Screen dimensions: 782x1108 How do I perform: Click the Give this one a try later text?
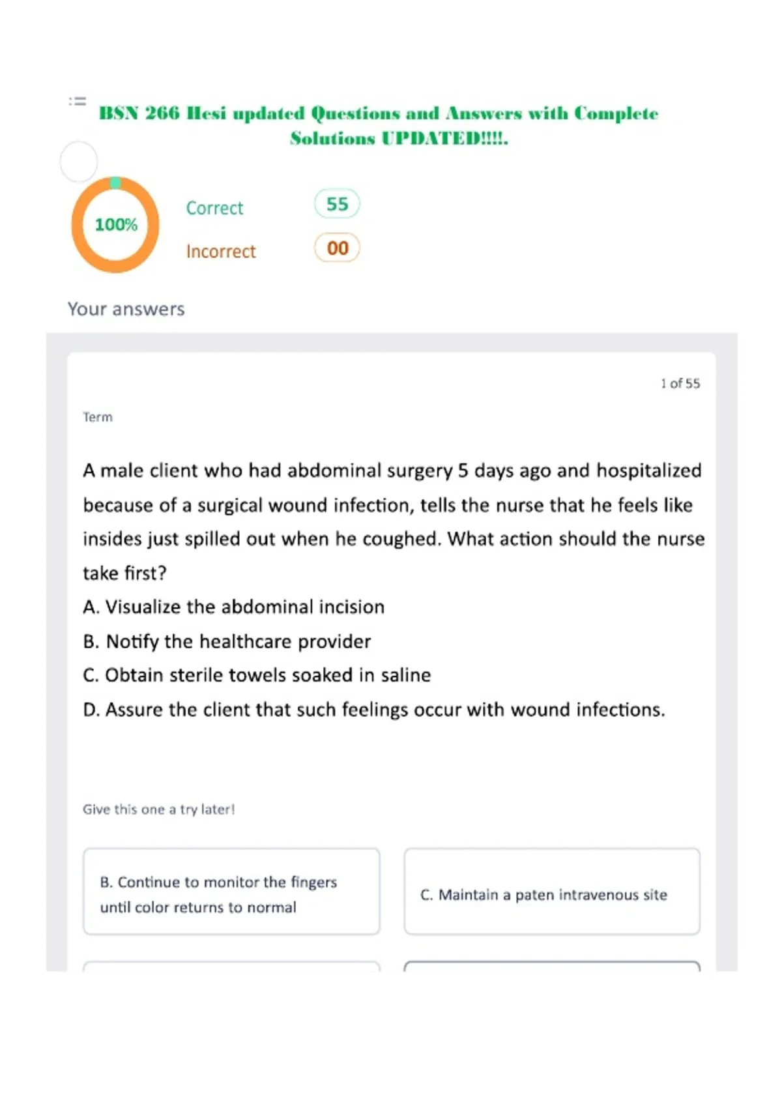pos(159,809)
